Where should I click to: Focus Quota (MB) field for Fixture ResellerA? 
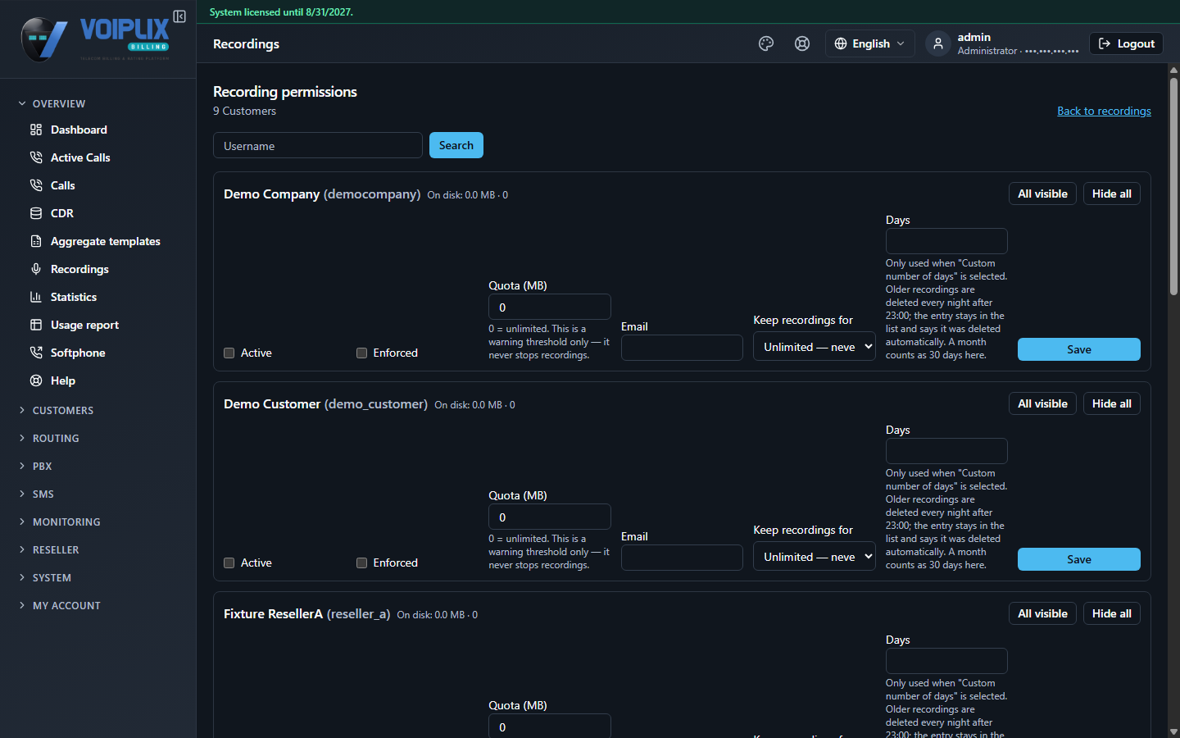point(550,726)
